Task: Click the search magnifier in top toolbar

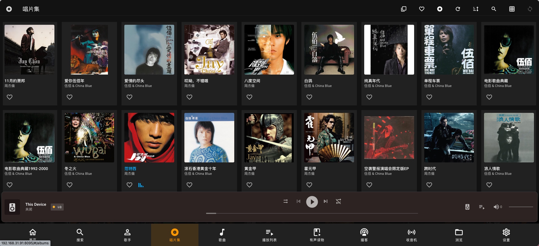Action: point(494,9)
